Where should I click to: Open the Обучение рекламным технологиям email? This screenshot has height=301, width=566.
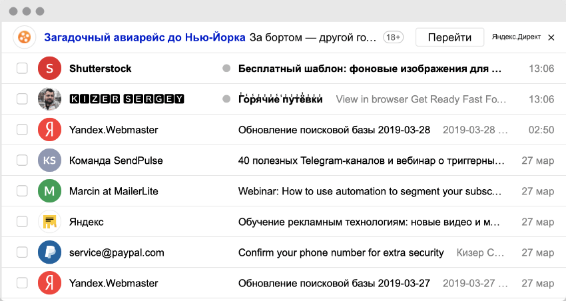click(369, 222)
